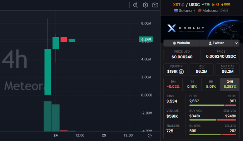
Task: Click the SELL VOL $248K value
Action: pos(230,116)
